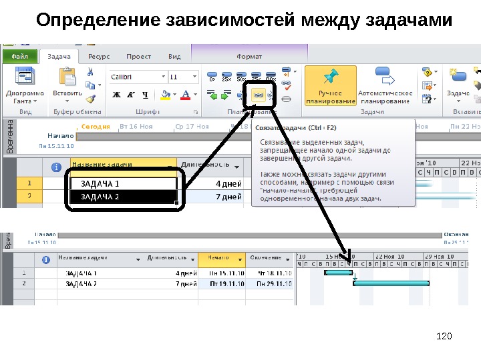Mark task 0% complete
The image size is (481, 360).
[x=212, y=77]
